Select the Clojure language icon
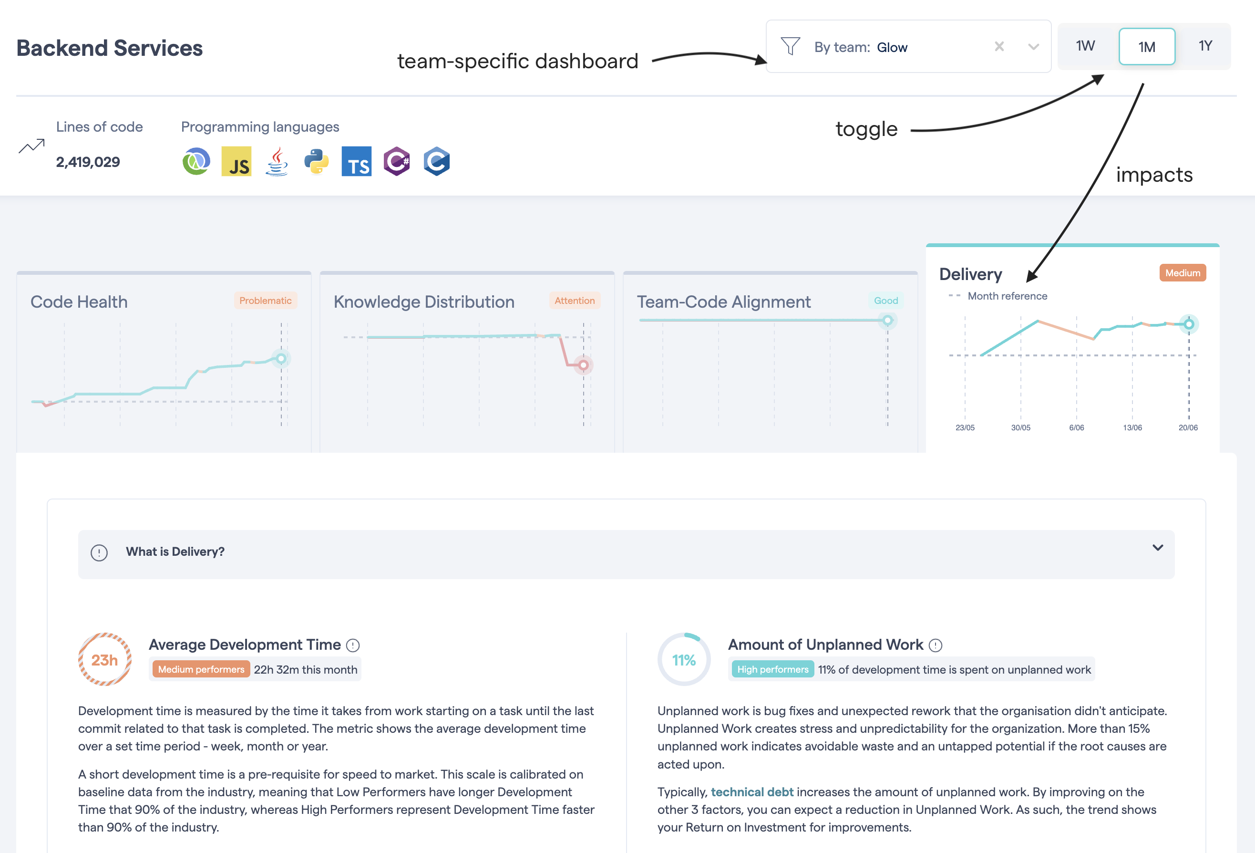1255x853 pixels. [x=196, y=161]
